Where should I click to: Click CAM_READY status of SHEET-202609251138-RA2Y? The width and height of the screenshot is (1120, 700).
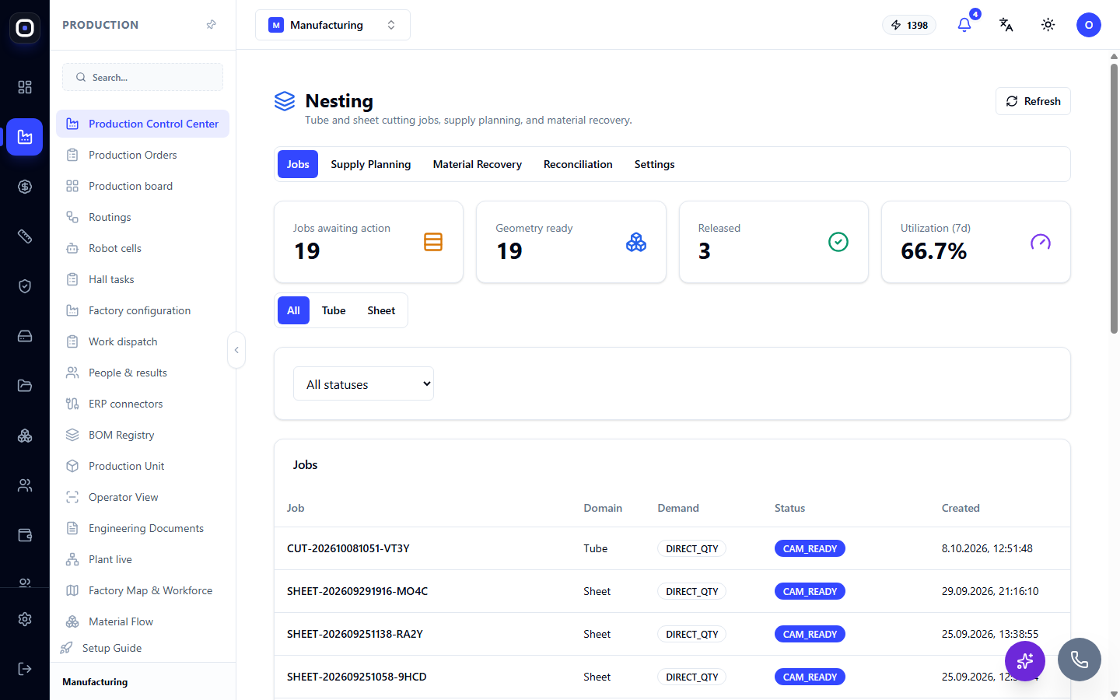tap(810, 634)
